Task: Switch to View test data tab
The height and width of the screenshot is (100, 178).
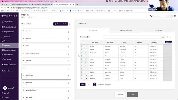Action: pos(93,31)
